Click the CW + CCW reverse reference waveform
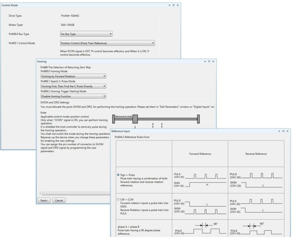Screen dimensions: 292x240 pyautogui.click(x=256, y=206)
